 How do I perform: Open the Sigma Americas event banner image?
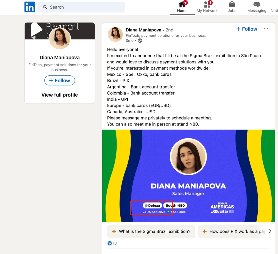pos(188,176)
